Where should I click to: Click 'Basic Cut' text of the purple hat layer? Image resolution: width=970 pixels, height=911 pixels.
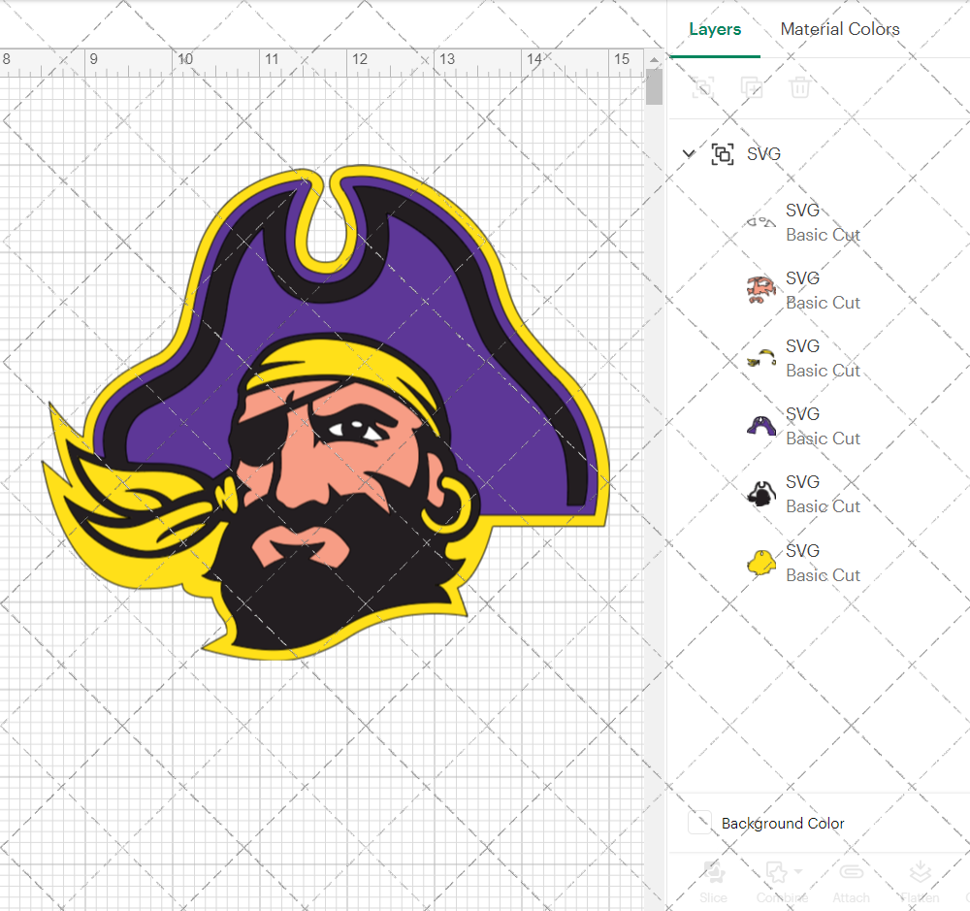tap(823, 439)
